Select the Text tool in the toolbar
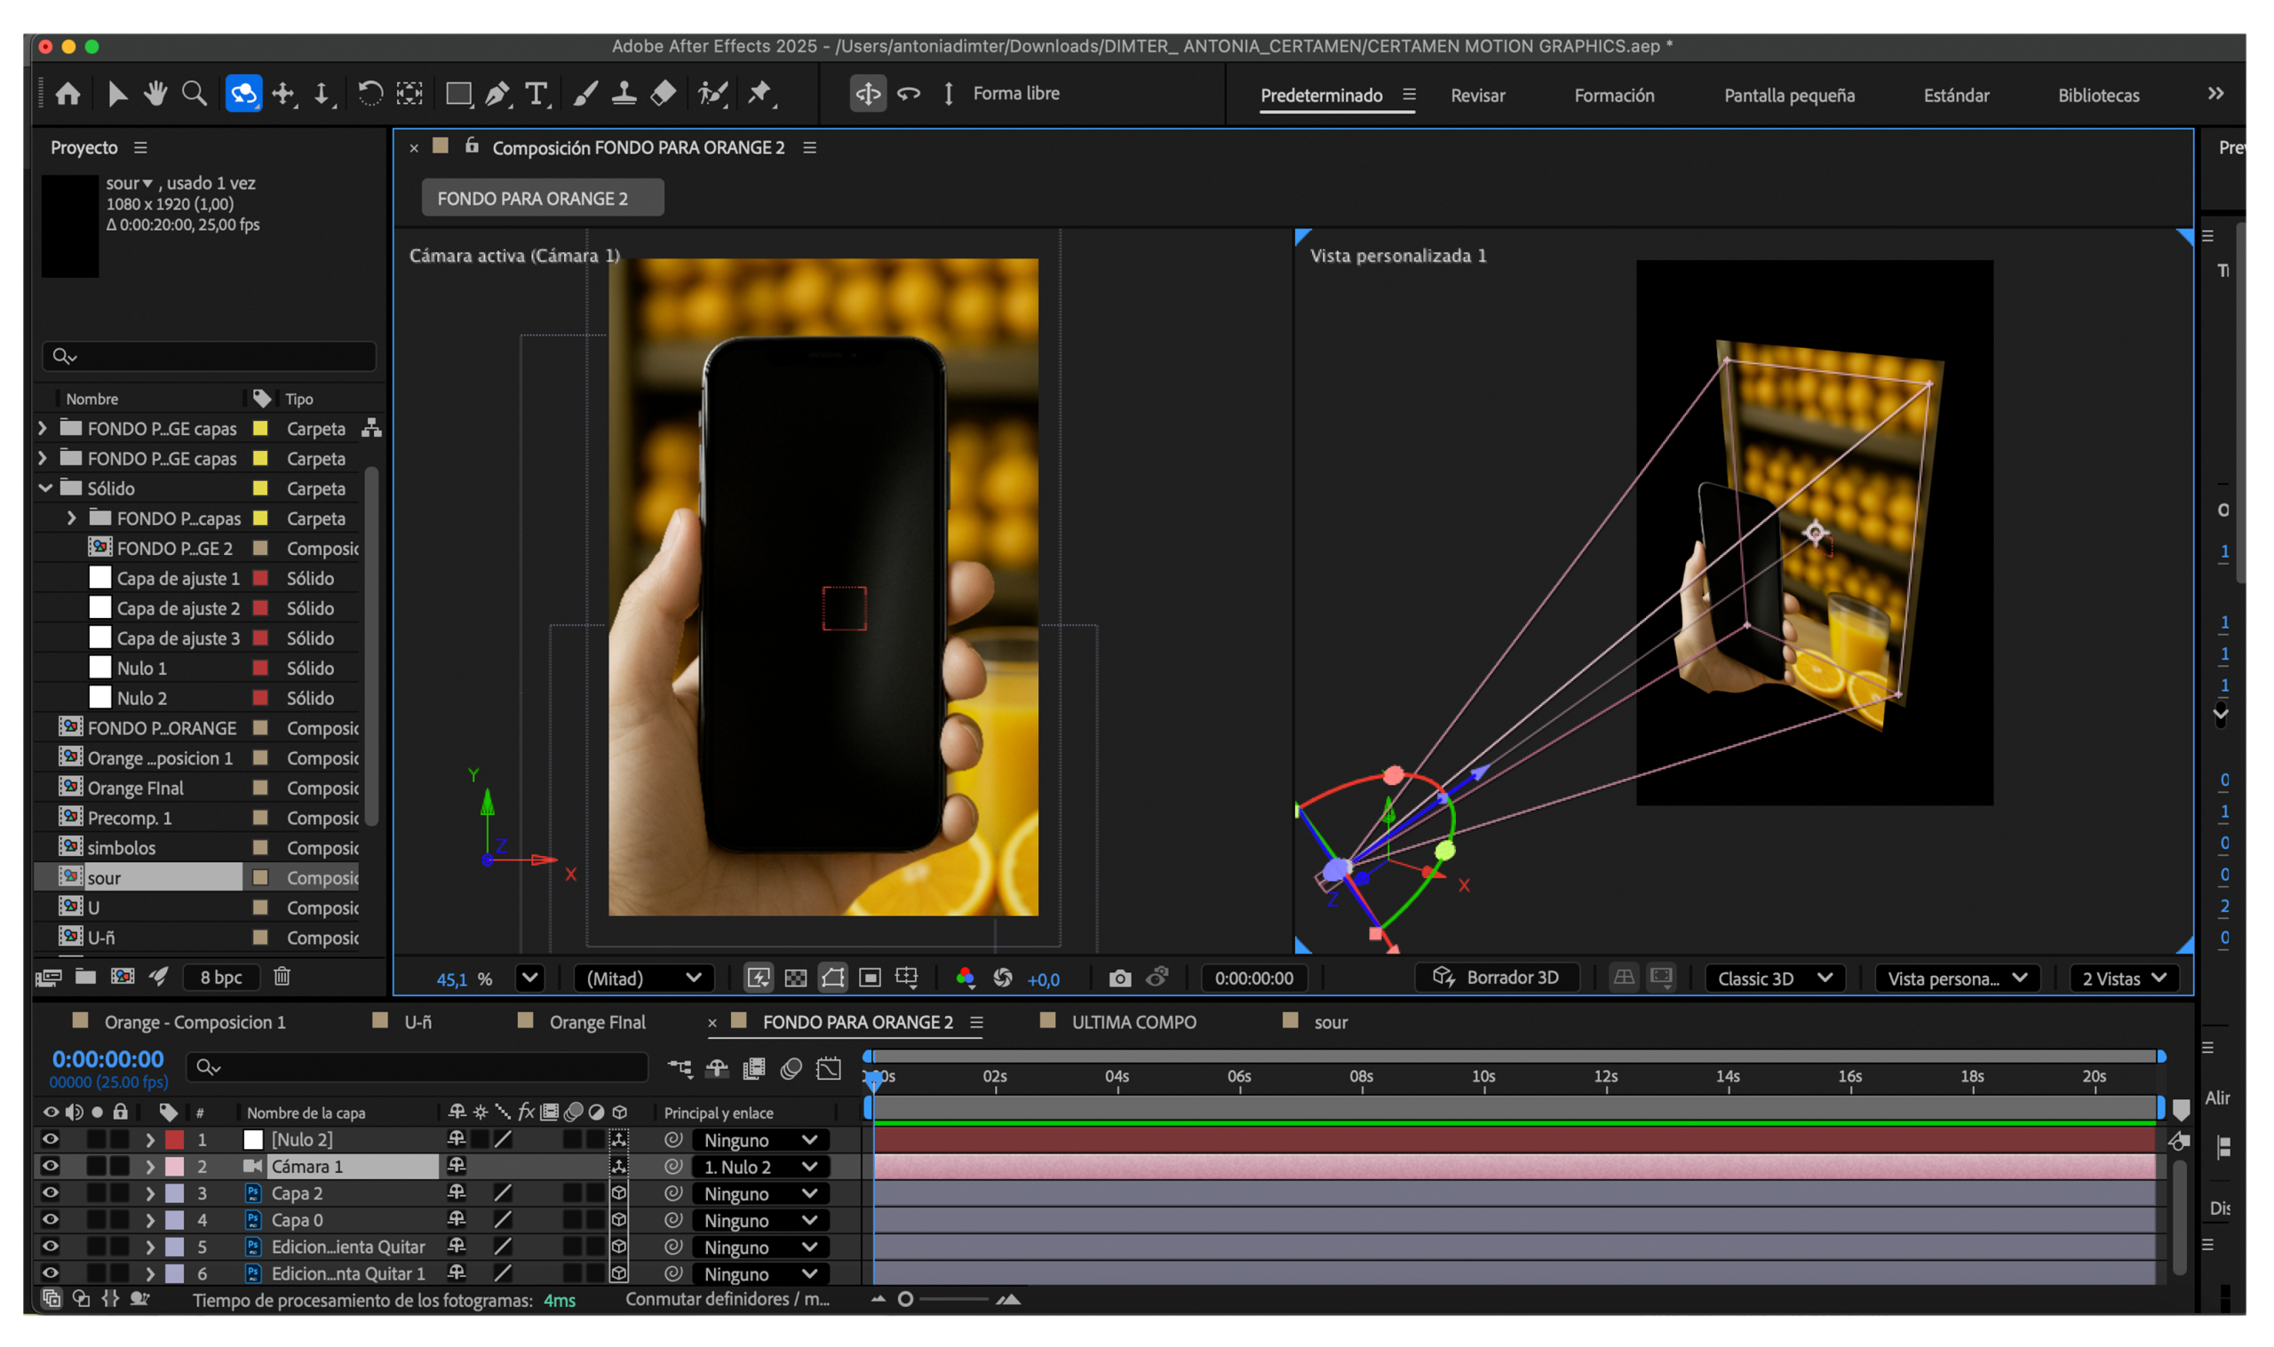The height and width of the screenshot is (1347, 2274). point(537,93)
